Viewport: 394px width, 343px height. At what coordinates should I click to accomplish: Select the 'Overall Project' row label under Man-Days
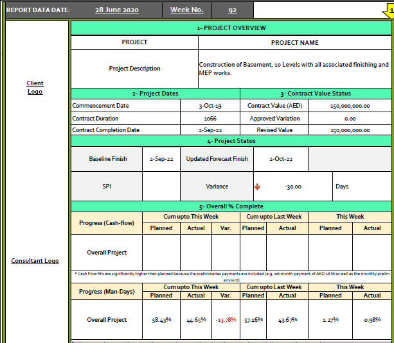click(107, 320)
